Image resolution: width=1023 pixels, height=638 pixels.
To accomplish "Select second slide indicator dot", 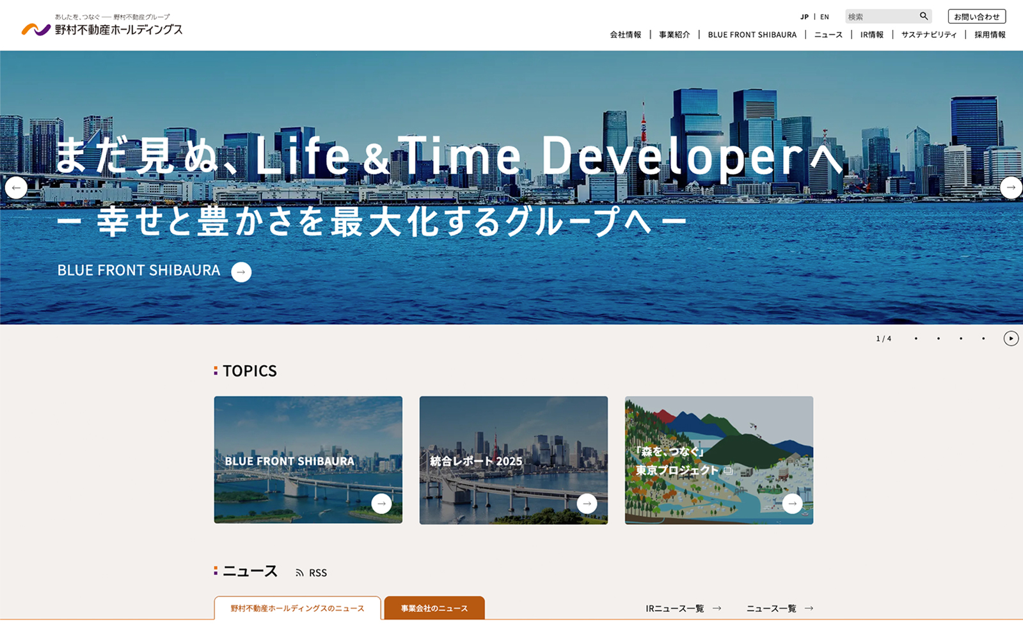I will (x=939, y=339).
